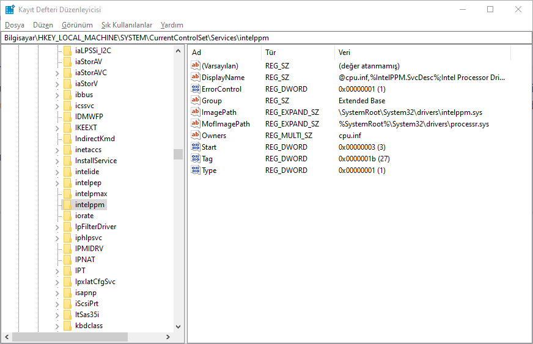533x344 pixels.
Task: Click the intelppm folder icon
Action: [67, 205]
